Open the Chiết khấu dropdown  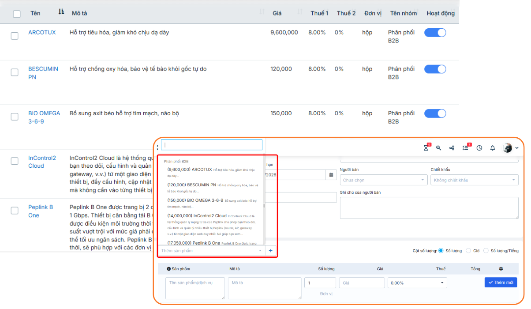click(x=475, y=180)
